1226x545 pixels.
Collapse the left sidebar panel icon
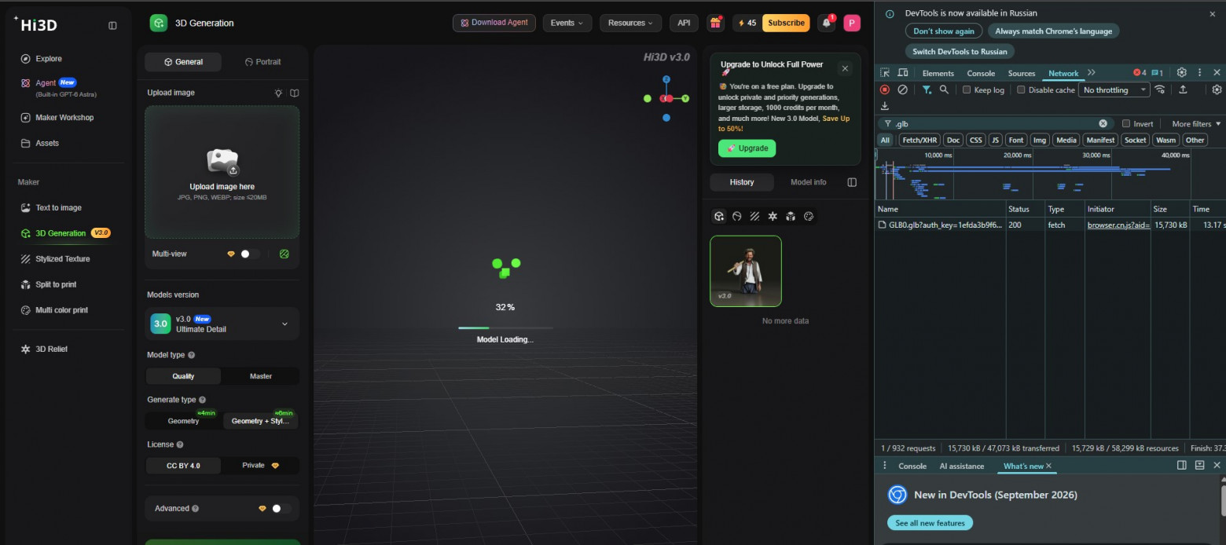point(112,25)
